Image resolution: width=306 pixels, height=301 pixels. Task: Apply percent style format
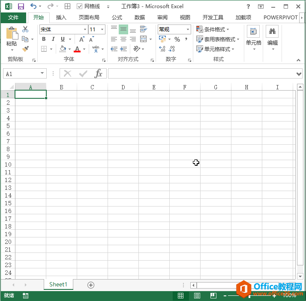coord(177,40)
